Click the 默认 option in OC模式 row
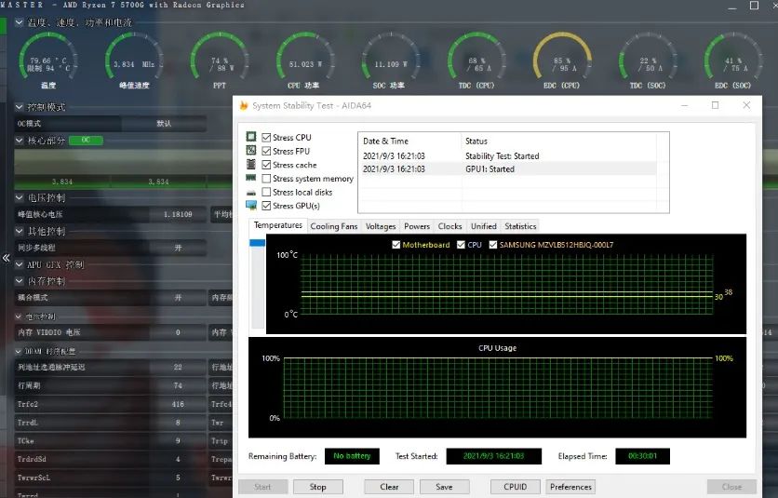 pyautogui.click(x=164, y=123)
